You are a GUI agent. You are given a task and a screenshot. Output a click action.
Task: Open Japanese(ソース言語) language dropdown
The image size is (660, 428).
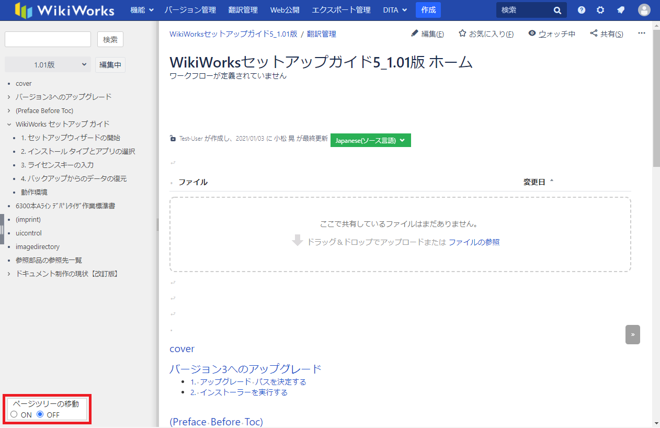tap(370, 140)
